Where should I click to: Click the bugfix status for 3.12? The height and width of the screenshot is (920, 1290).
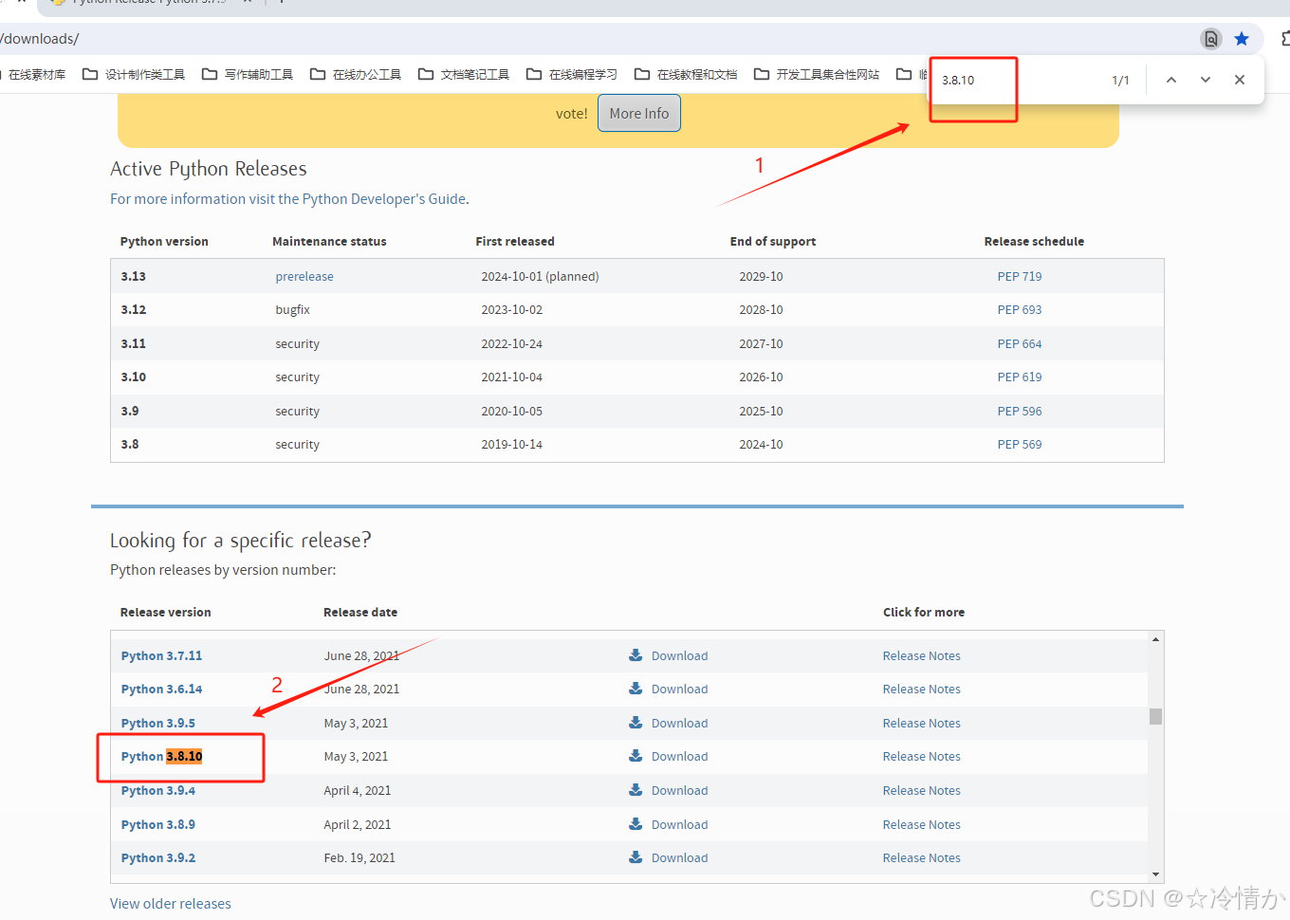[292, 310]
